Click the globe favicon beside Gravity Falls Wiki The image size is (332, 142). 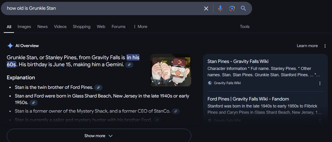pos(209,83)
